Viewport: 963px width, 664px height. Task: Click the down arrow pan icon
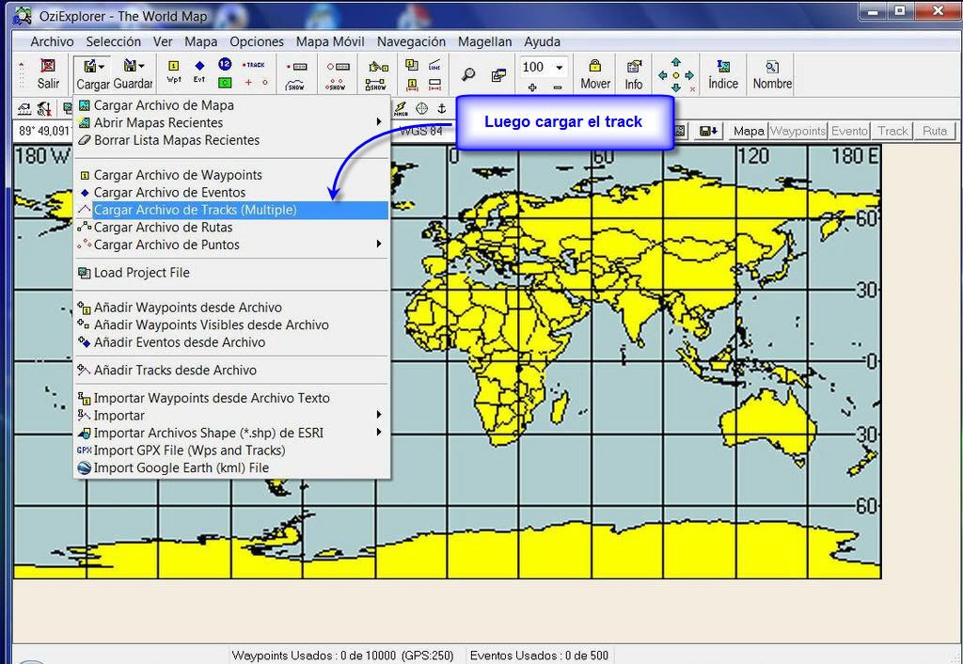click(676, 87)
